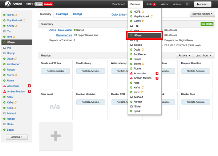This screenshot has width=218, height=156.
Task: Click the Kafka refresh icon in sidebar
Action: 15,102
